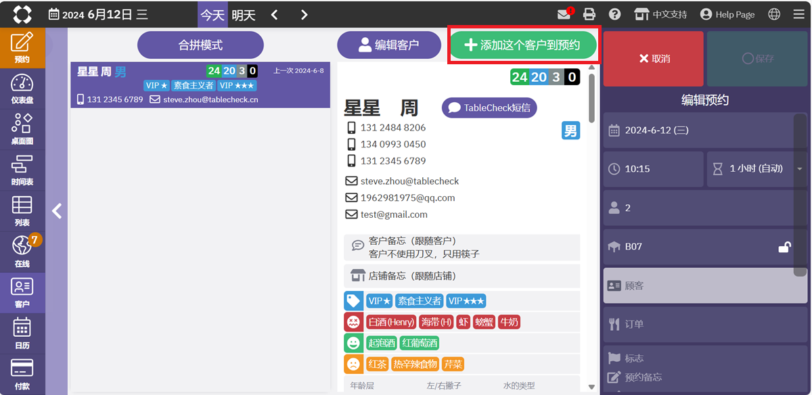Image resolution: width=812 pixels, height=395 pixels.
Task: Click the table field B07
Action: [x=704, y=246]
